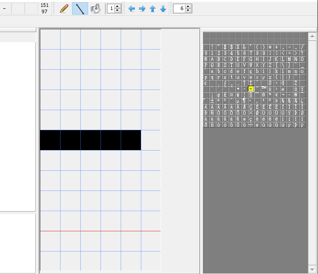Shift glyph up with up arrow
The image size is (318, 274).
point(152,9)
